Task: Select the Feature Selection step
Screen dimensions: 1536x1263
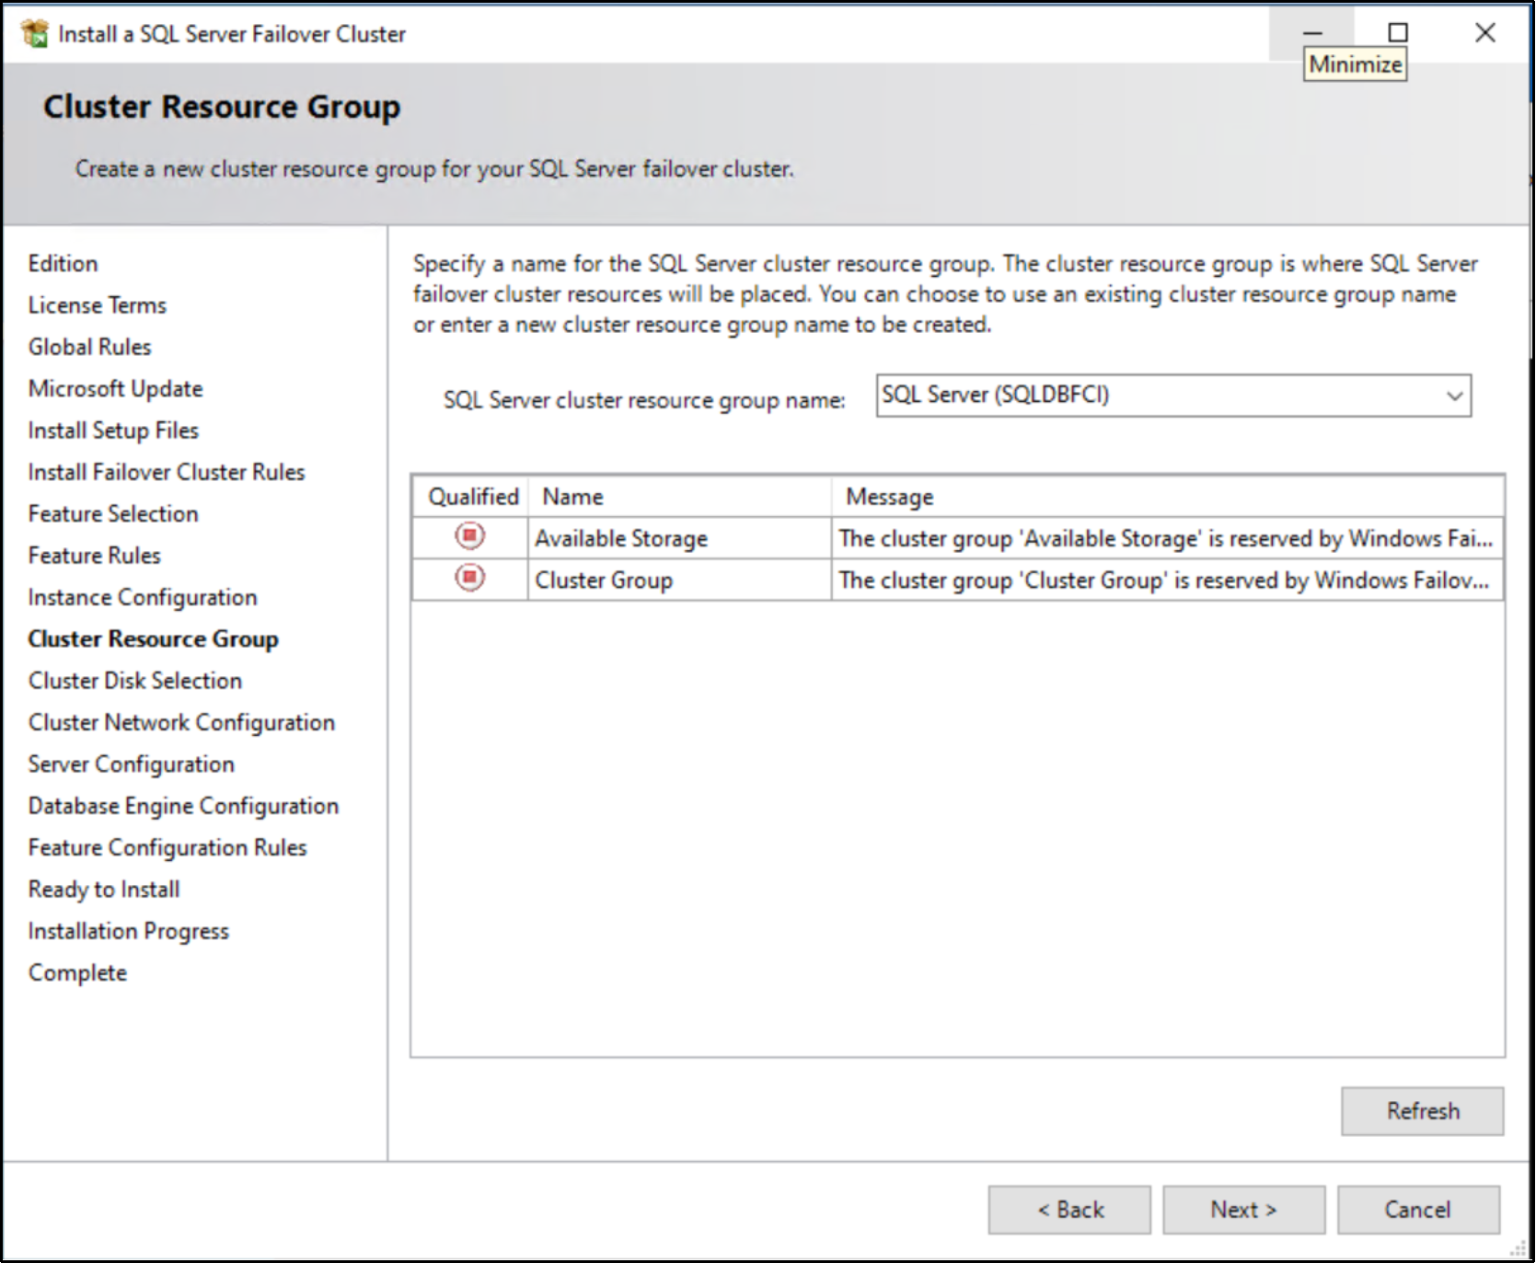Action: tap(113, 514)
